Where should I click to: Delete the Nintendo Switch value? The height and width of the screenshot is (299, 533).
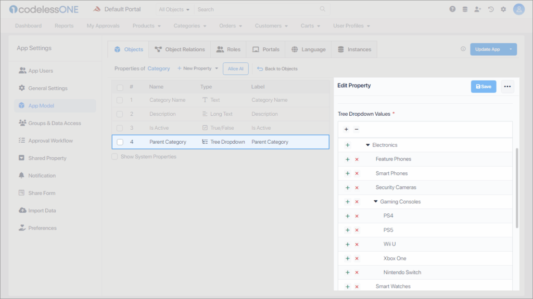pyautogui.click(x=357, y=273)
